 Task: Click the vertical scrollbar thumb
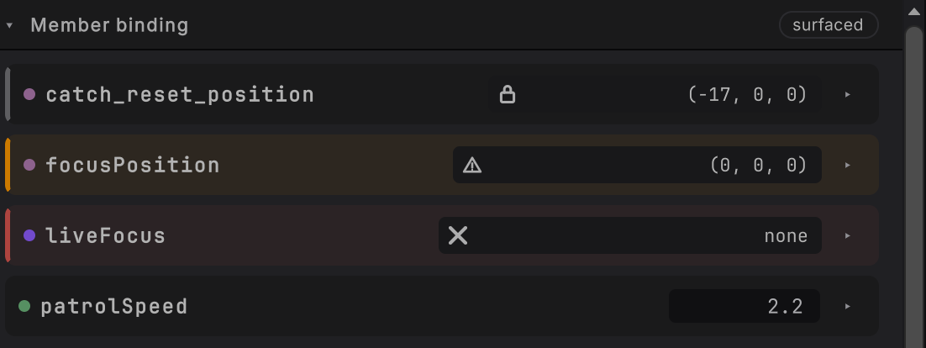point(913,187)
